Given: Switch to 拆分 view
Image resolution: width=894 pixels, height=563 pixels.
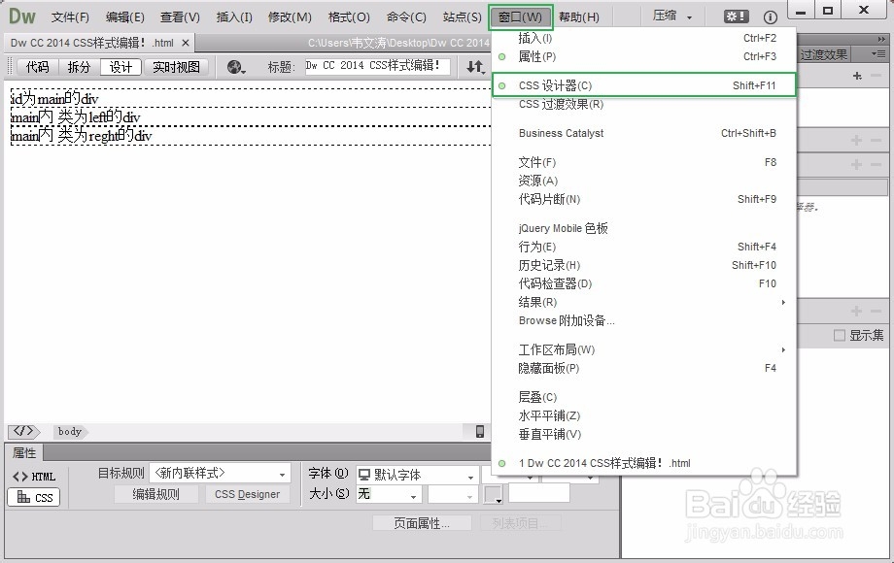Looking at the screenshot, I should pos(80,67).
